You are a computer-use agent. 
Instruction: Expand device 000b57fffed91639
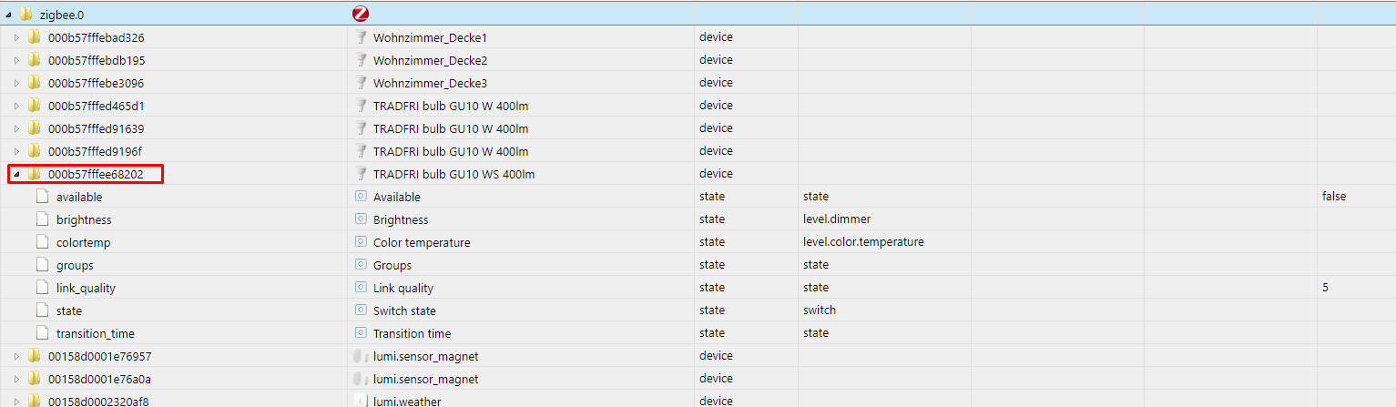pos(16,128)
